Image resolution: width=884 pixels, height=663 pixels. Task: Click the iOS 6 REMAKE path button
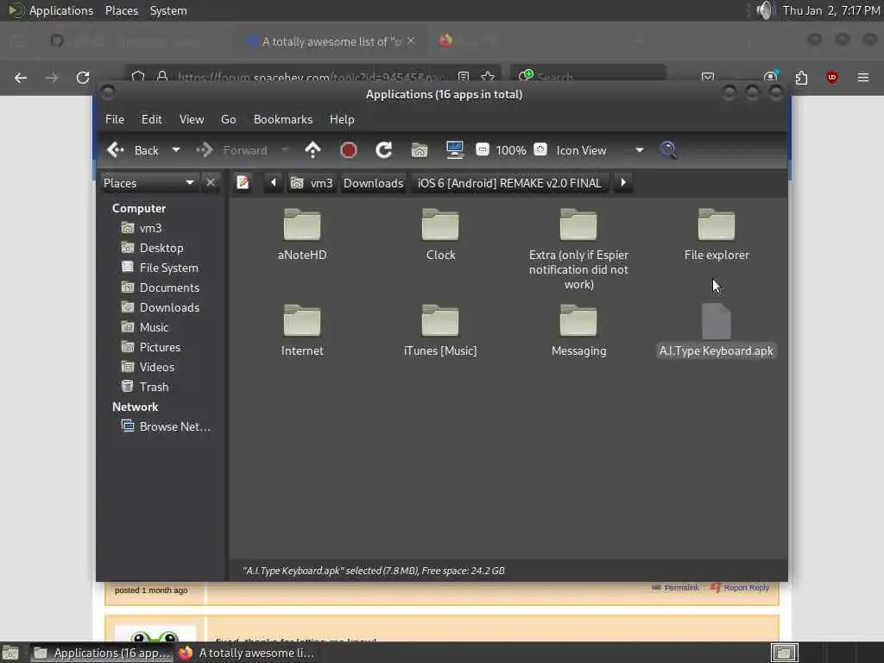coord(509,183)
